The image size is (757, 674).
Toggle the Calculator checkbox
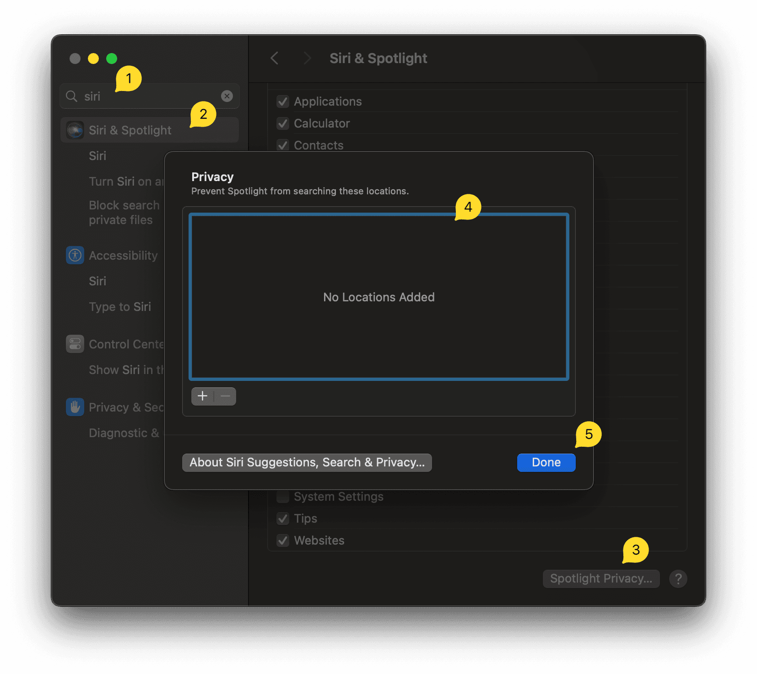coord(283,123)
